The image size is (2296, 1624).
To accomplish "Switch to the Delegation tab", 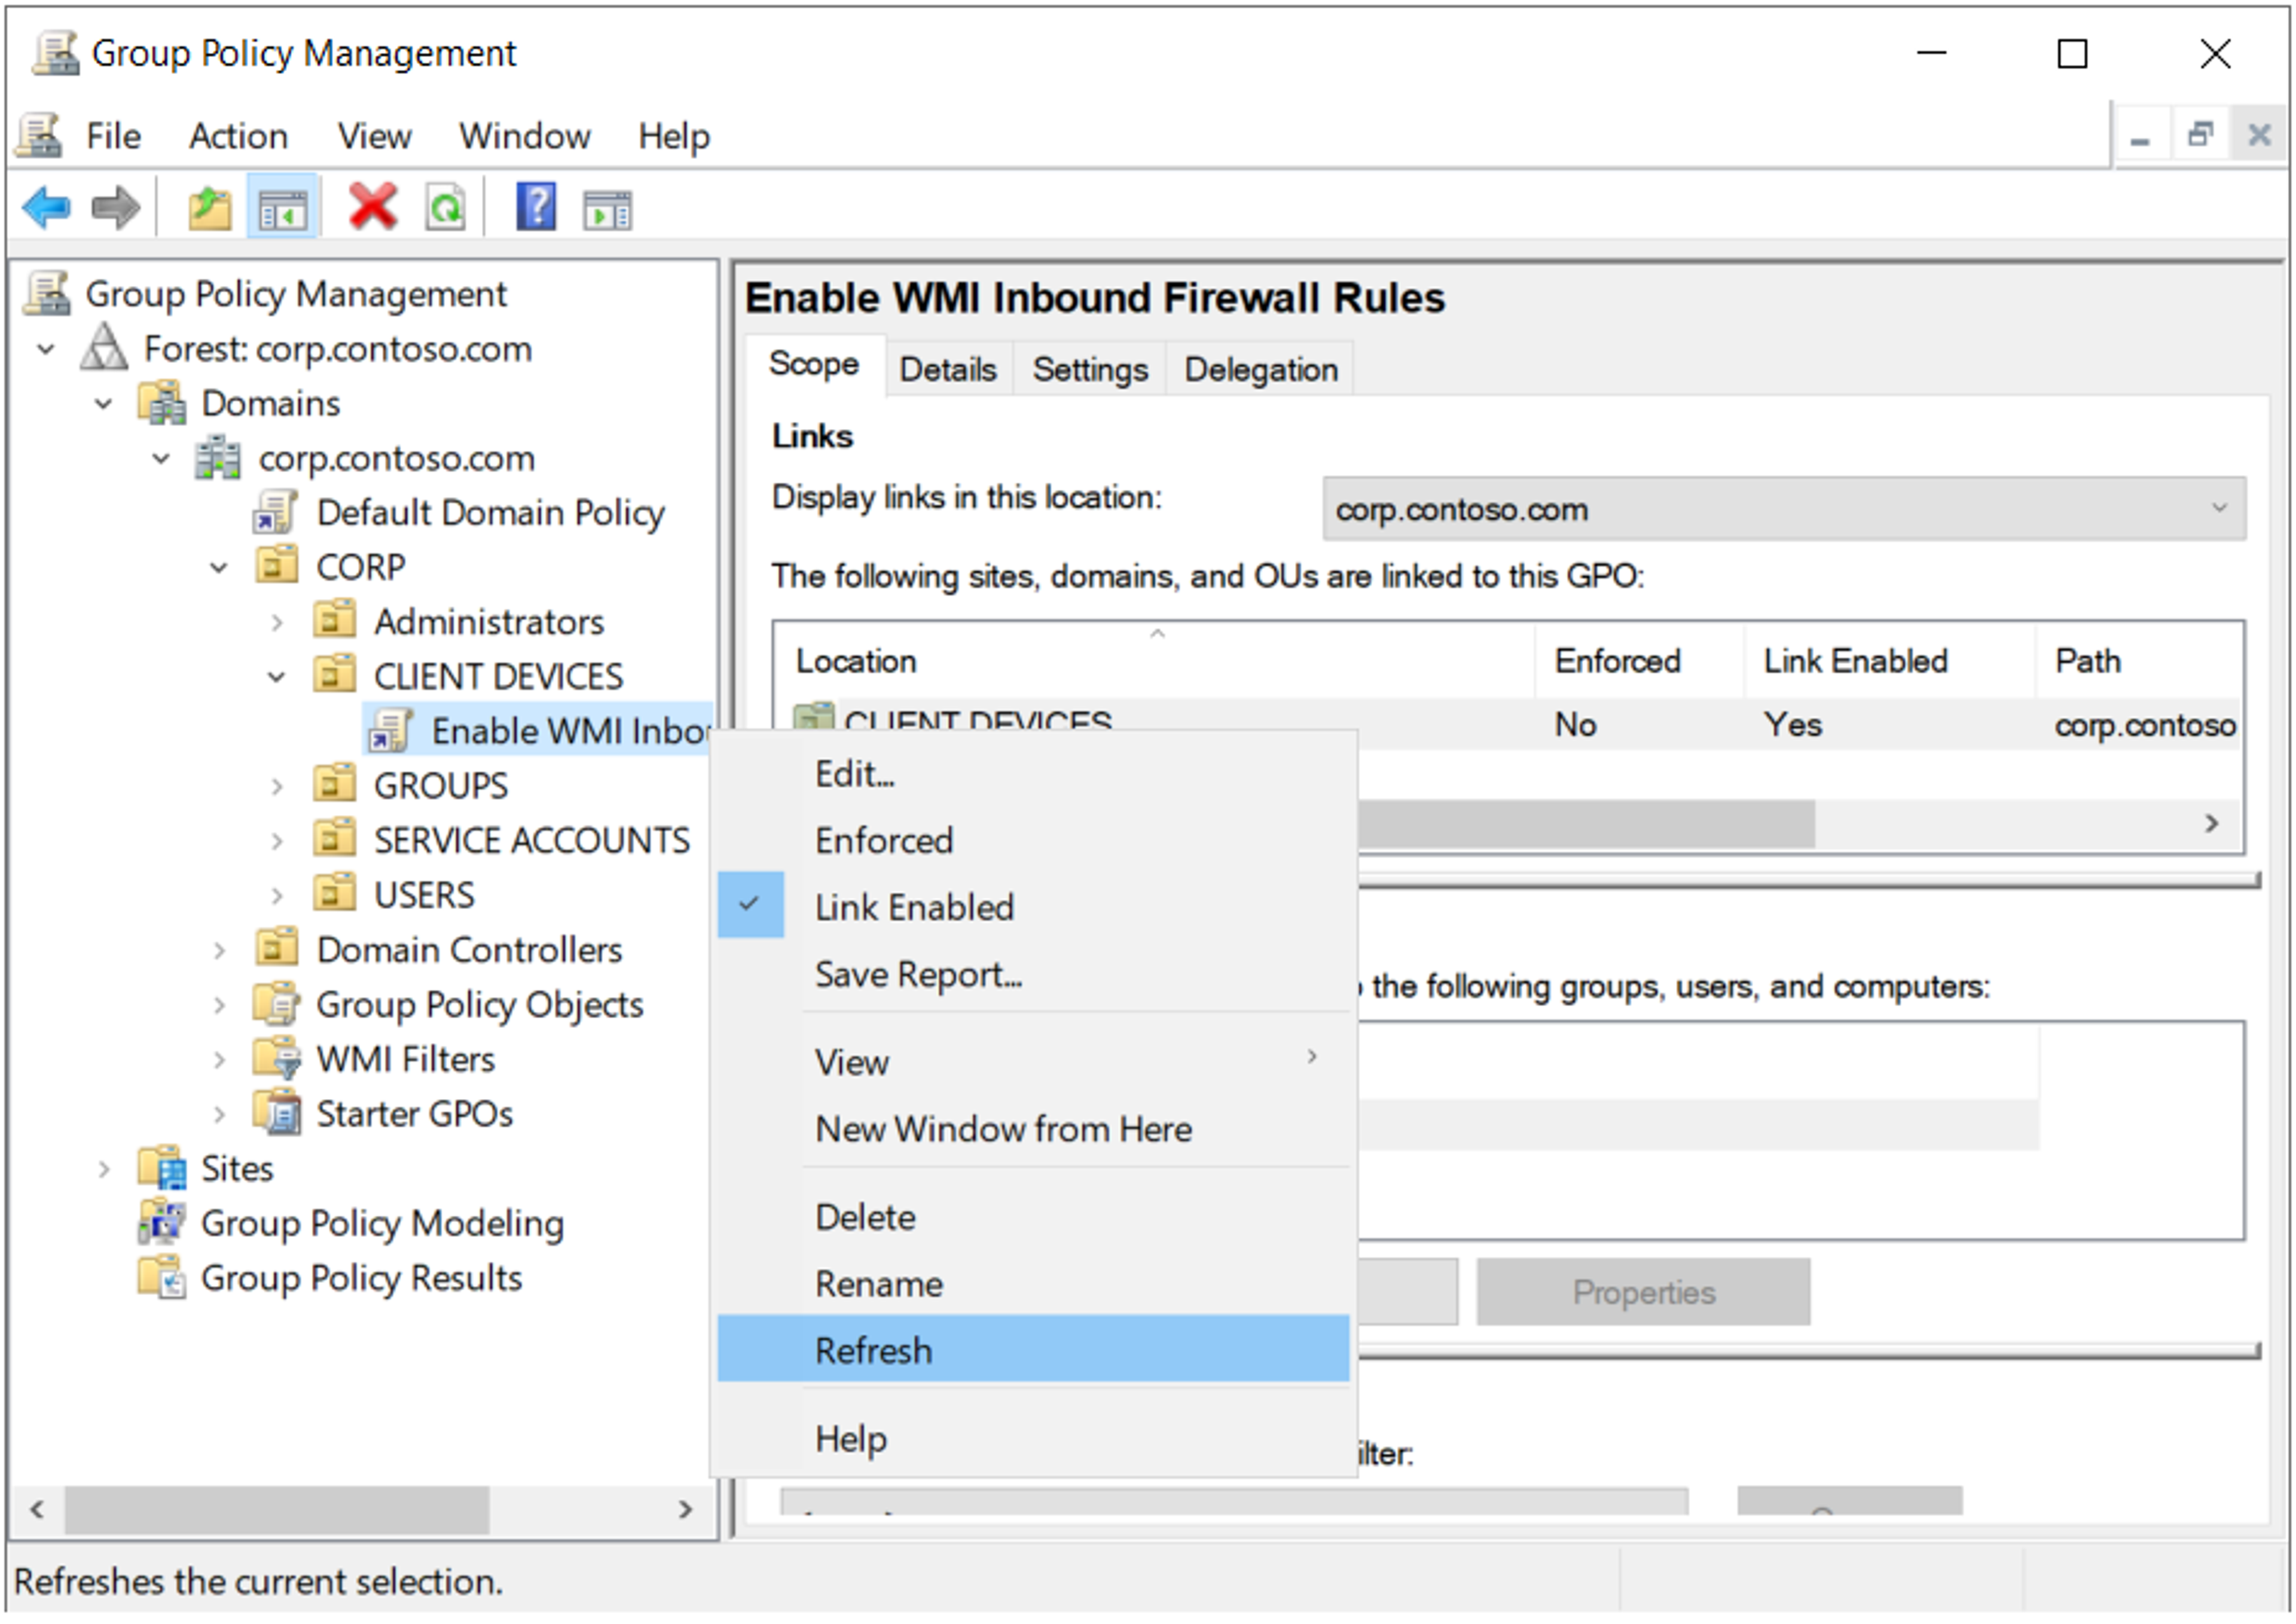I will point(1261,369).
